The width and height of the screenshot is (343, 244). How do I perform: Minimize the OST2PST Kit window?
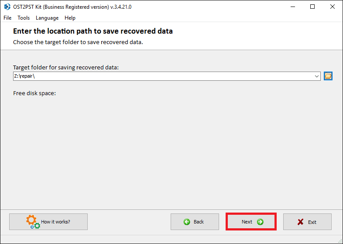pyautogui.click(x=293, y=7)
